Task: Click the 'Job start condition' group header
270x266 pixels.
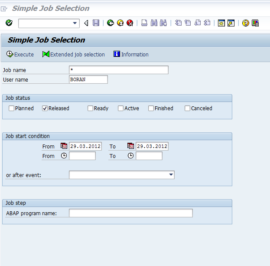Action: [28, 136]
